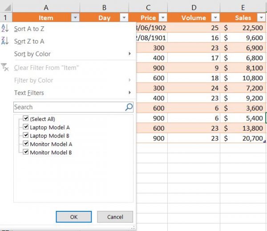The width and height of the screenshot is (267, 231).
Task: Click the filter menu resize grip
Action: 133,228
